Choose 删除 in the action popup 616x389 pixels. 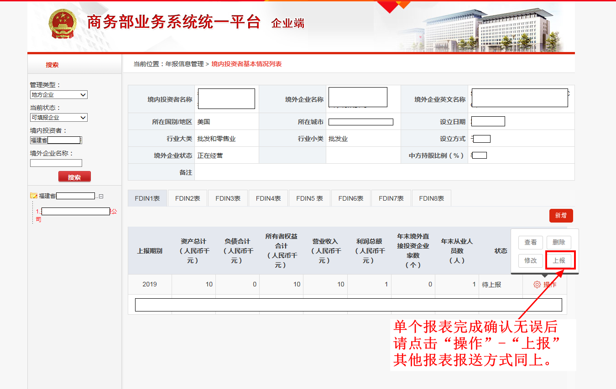tap(559, 243)
